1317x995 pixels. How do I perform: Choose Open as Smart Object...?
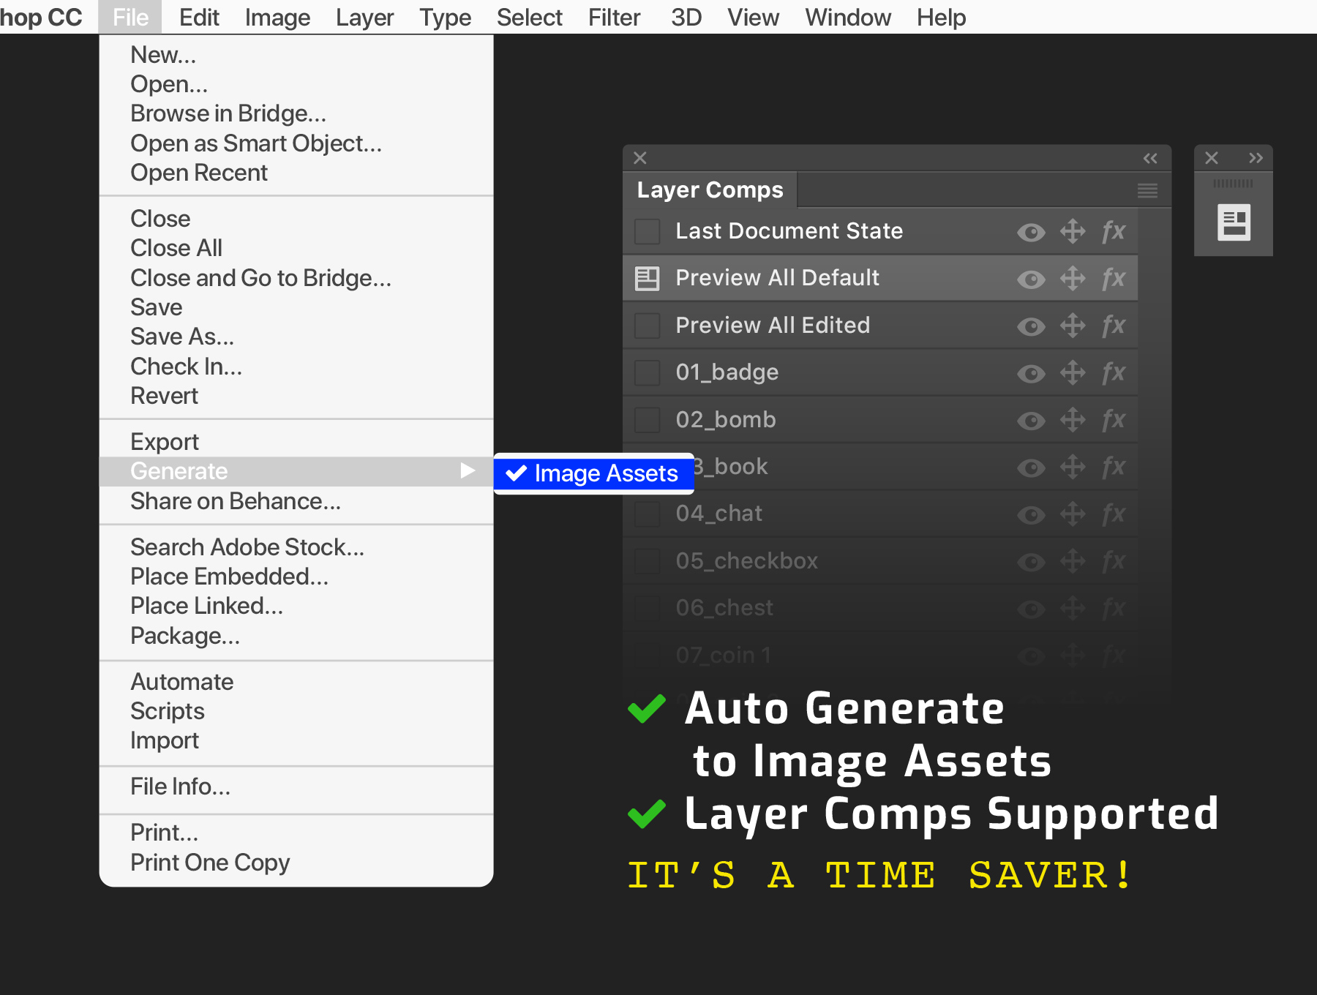point(296,143)
